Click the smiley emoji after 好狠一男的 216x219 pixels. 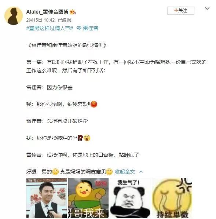(55, 172)
